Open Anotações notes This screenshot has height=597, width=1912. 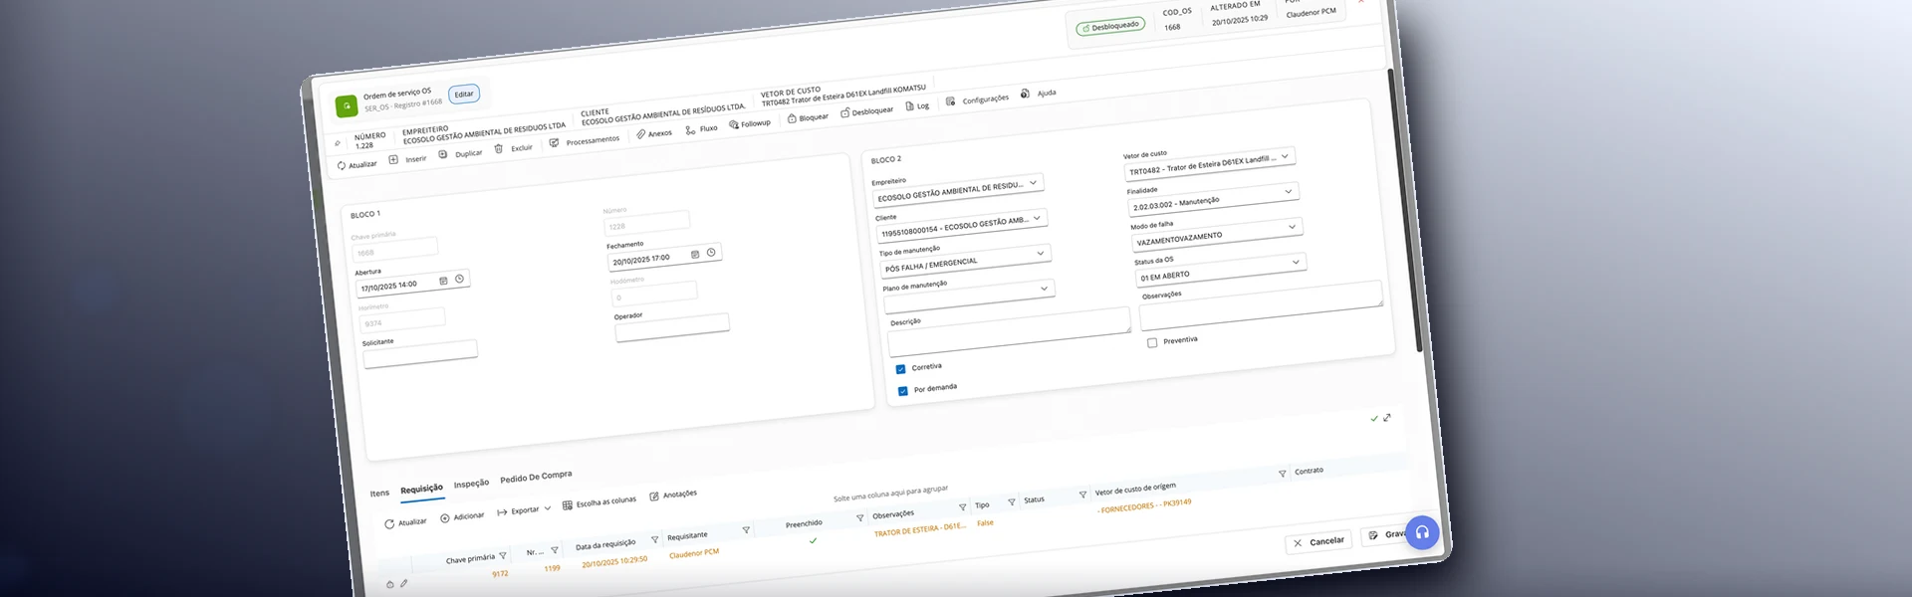(673, 495)
